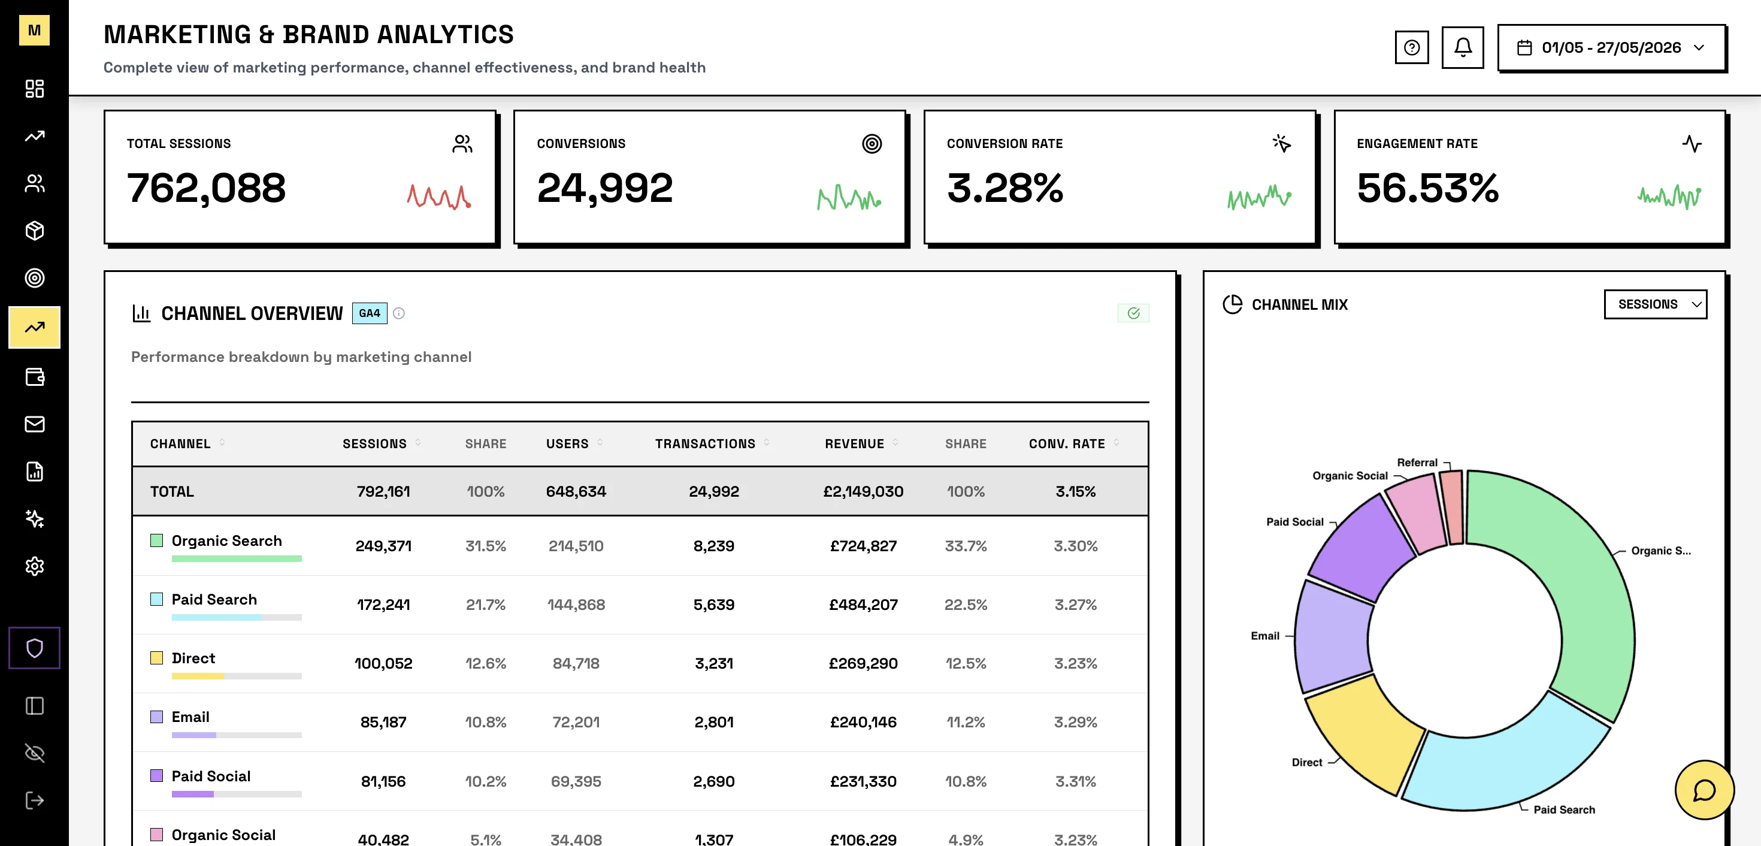Click the Channel Overview bar chart icon
The image size is (1761, 846).
141,313
